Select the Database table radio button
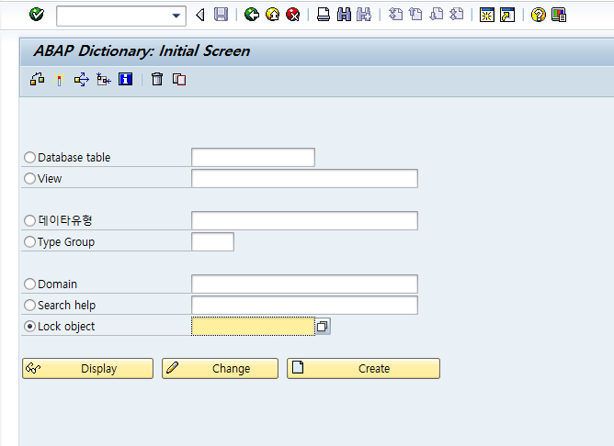The image size is (614, 446). (29, 158)
